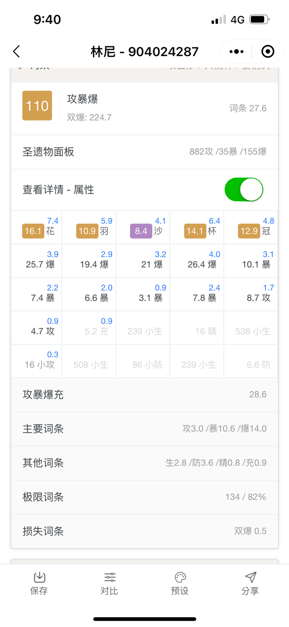289x627 pixels.
Task: Select the 16.1 花 artifact column
Action: tap(37, 227)
